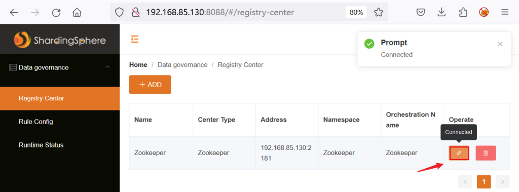Select the Registry Center sidebar item
This screenshot has height=192, width=519.
(x=60, y=98)
